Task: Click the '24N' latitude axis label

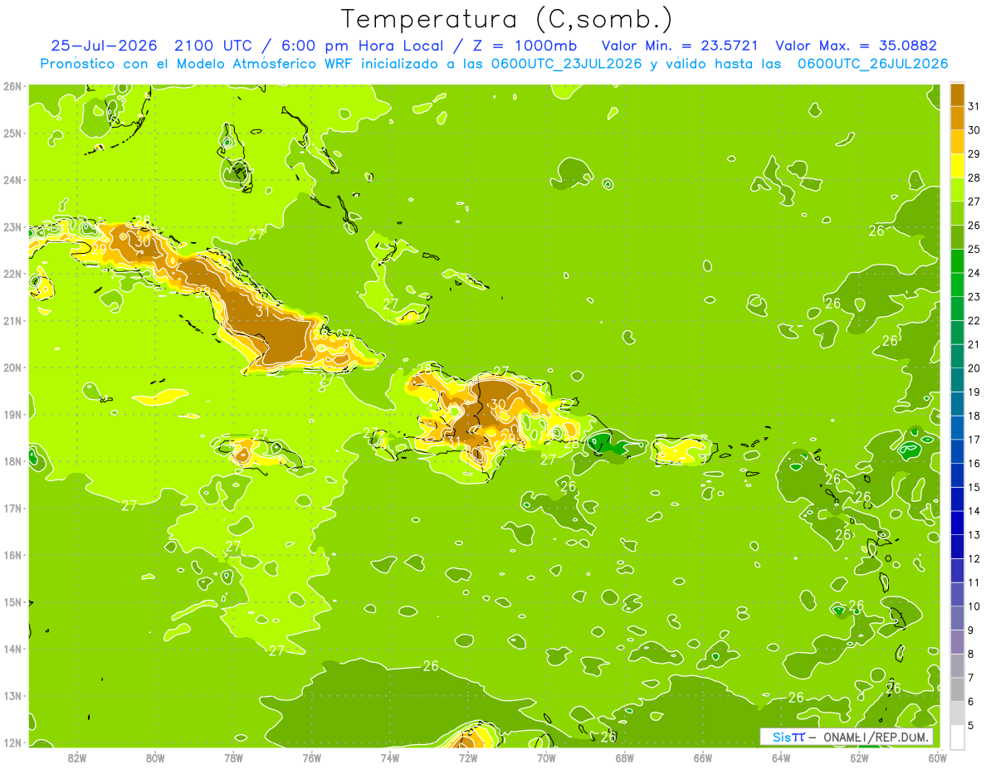Action: coord(12,180)
